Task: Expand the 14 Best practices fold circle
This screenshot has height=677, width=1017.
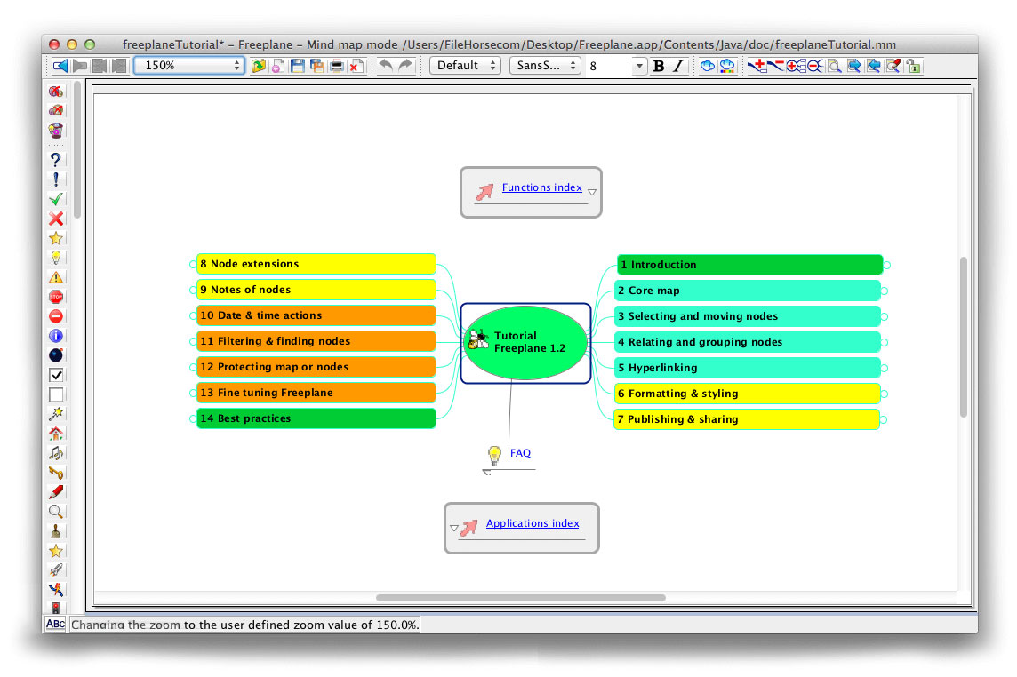Action: point(193,418)
